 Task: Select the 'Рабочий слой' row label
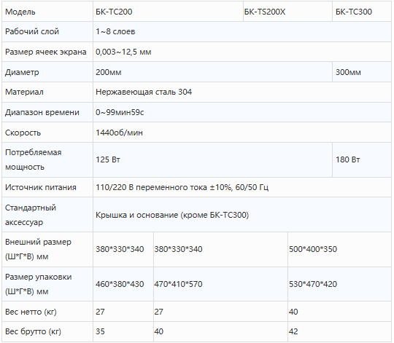point(47,31)
